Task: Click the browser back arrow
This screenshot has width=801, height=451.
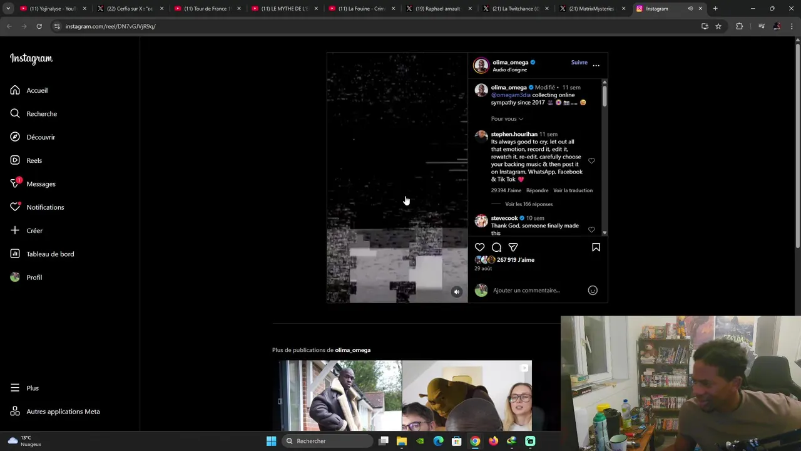Action: pos(9,26)
